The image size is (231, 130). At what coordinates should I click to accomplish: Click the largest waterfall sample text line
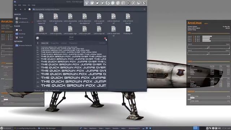pos(73,85)
